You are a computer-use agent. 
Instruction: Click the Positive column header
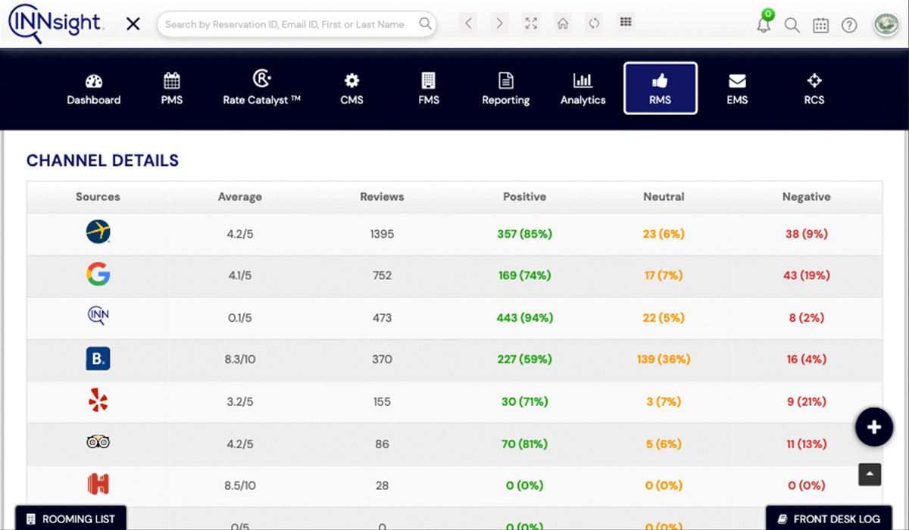coord(525,197)
